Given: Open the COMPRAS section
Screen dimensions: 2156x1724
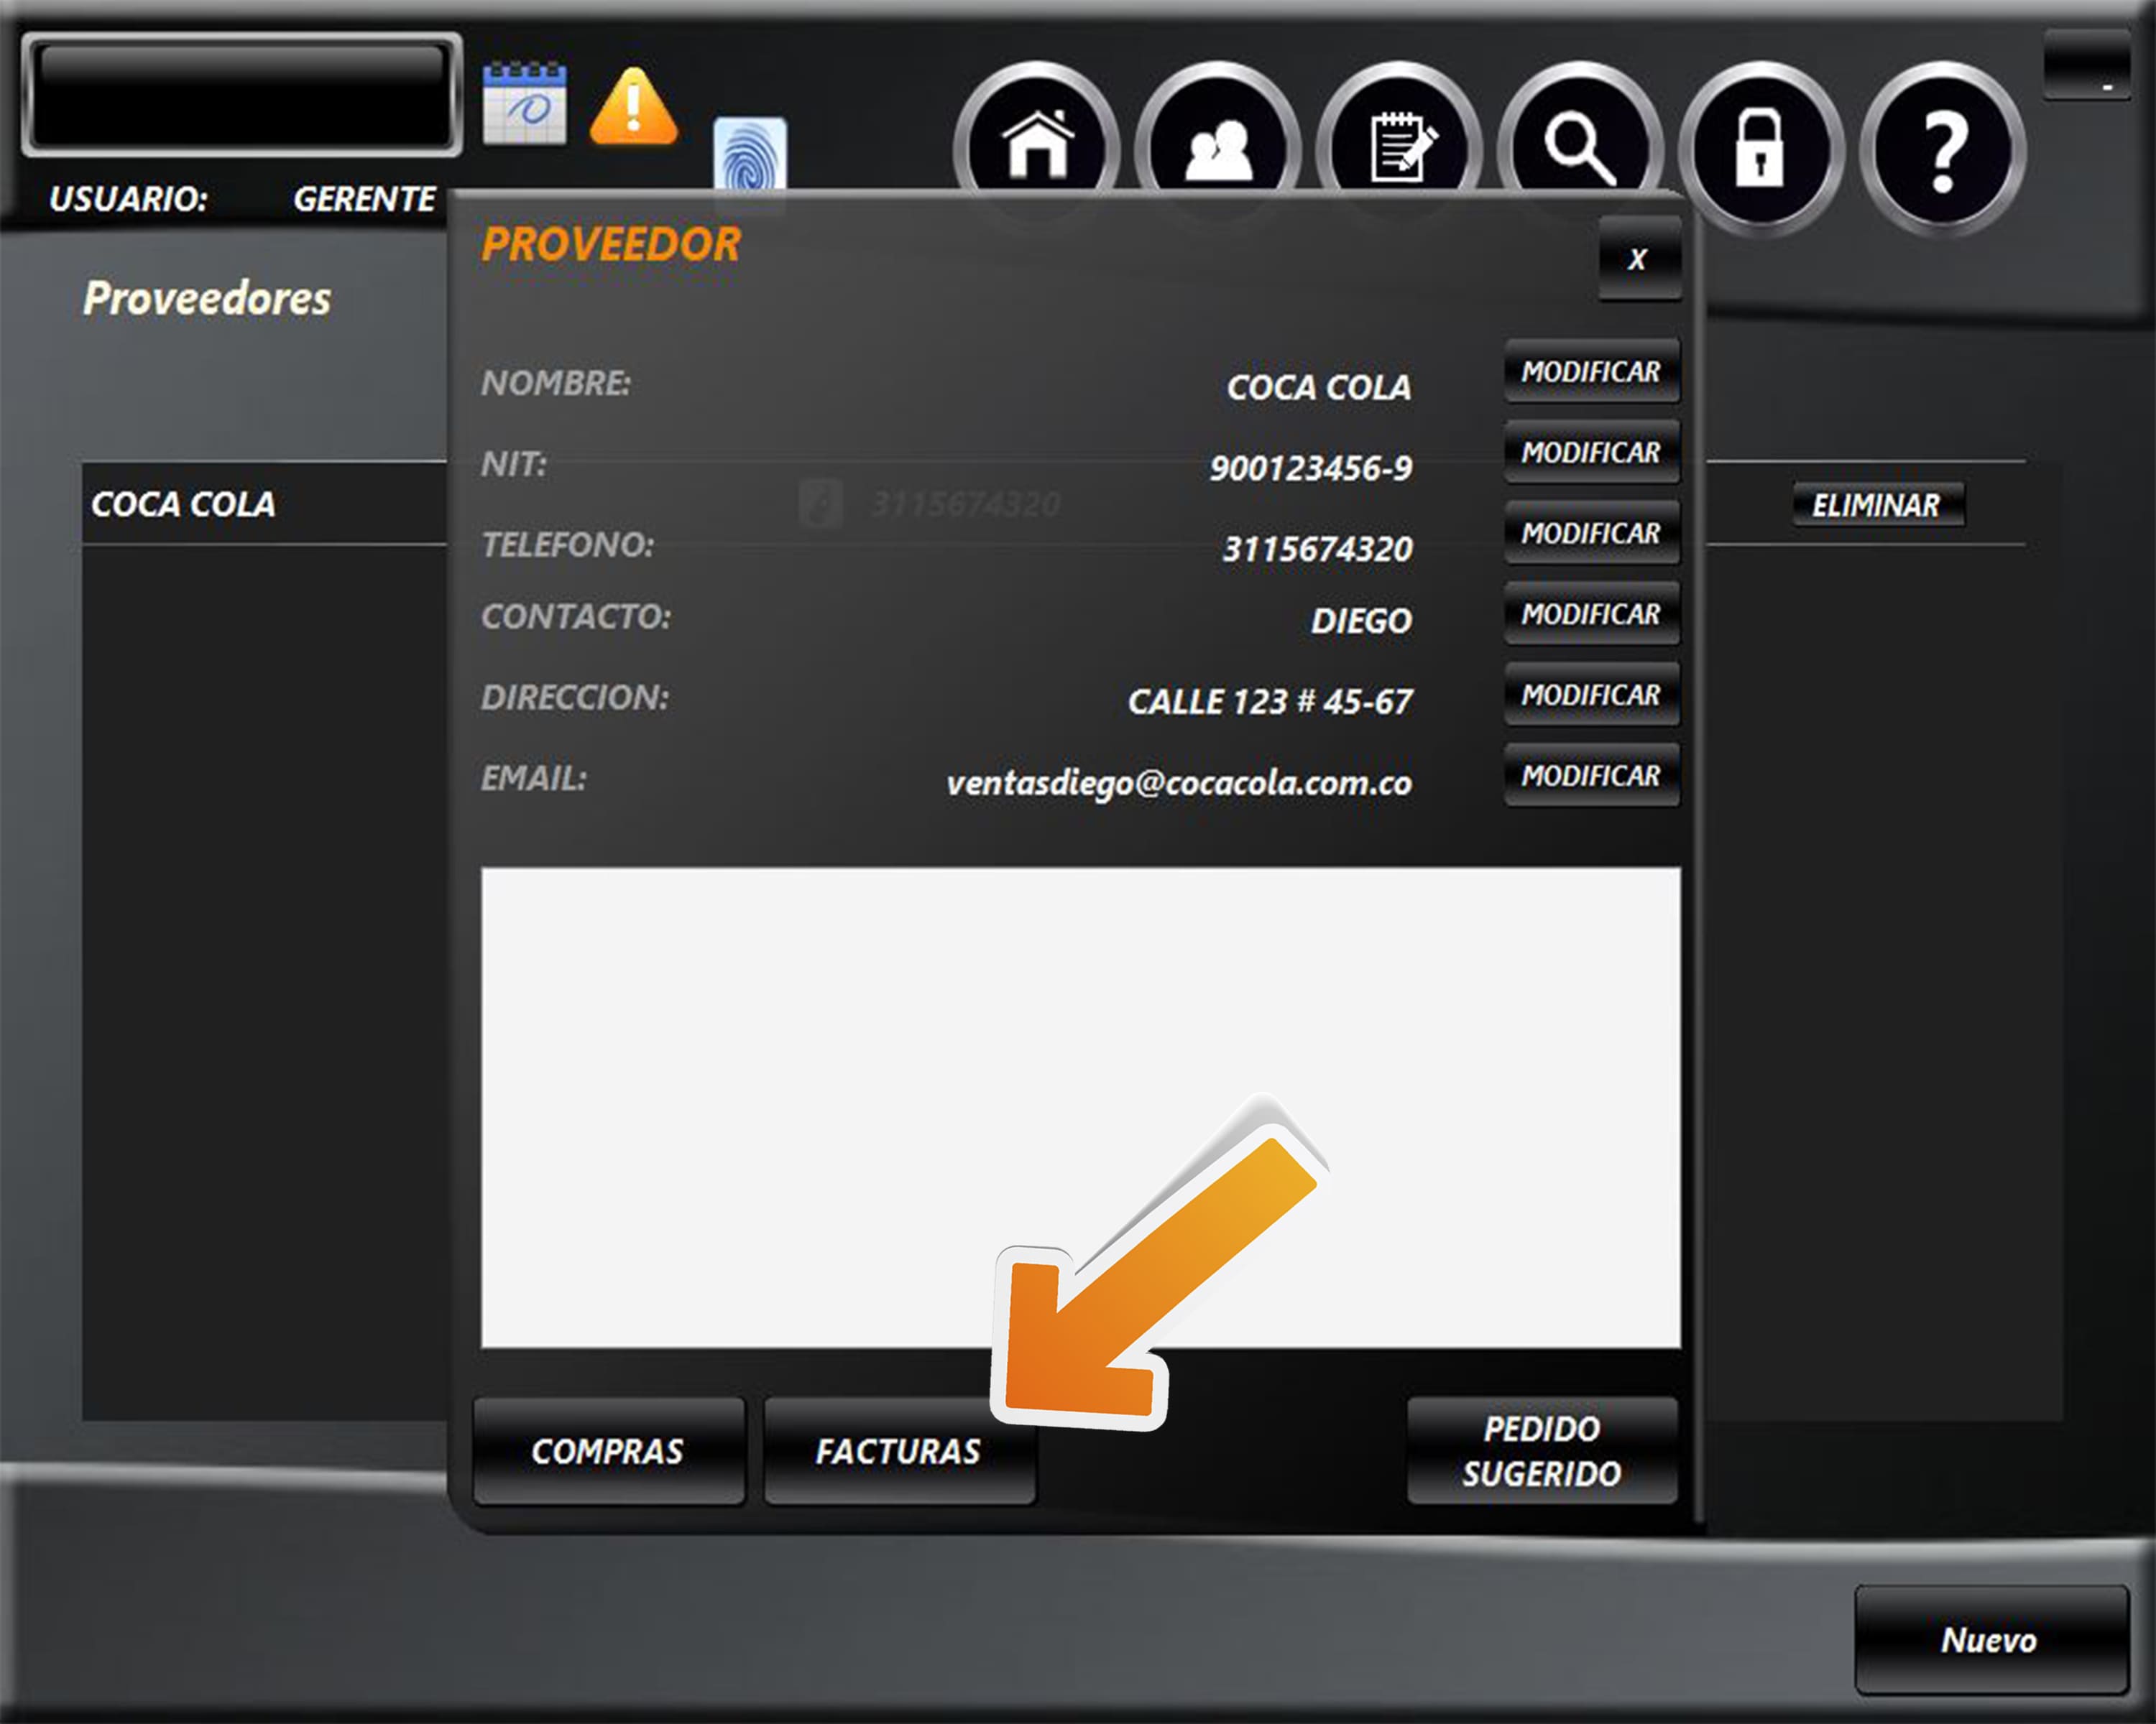Looking at the screenshot, I should pos(608,1451).
